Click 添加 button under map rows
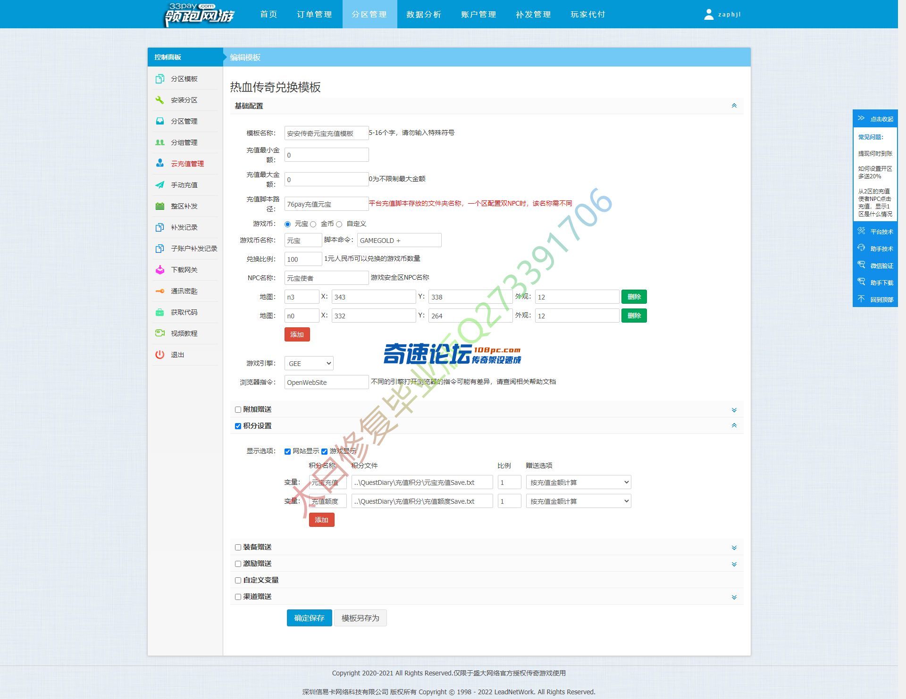The width and height of the screenshot is (906, 699). click(297, 334)
